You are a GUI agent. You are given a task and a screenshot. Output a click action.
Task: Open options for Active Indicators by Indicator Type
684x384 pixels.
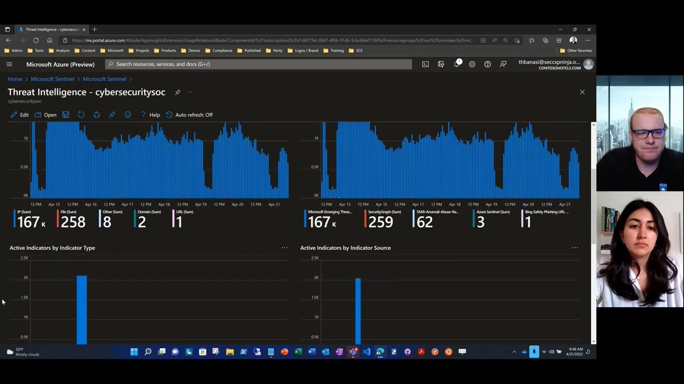(284, 247)
